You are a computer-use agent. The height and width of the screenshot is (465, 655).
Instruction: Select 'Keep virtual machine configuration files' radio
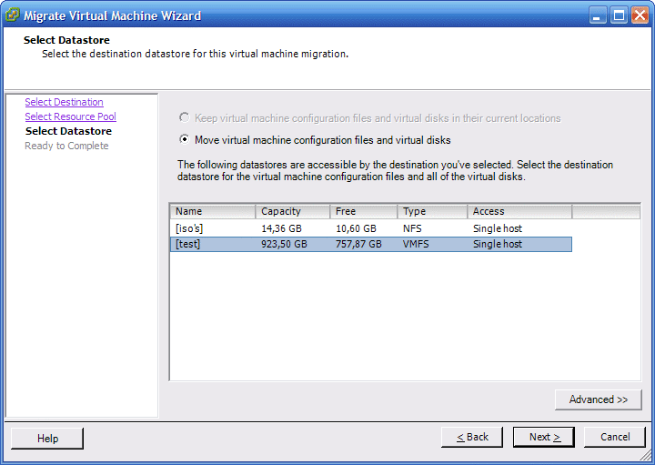coord(185,118)
